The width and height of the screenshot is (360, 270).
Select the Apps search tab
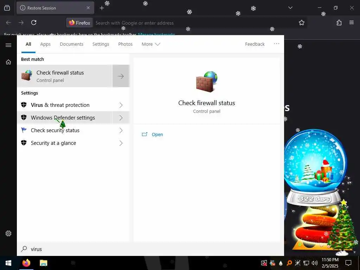point(45,44)
